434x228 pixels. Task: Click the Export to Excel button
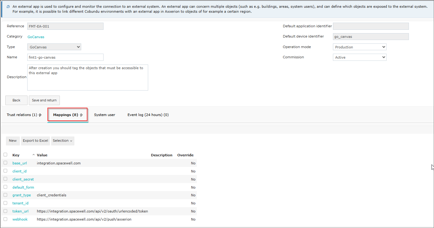[x=35, y=141]
